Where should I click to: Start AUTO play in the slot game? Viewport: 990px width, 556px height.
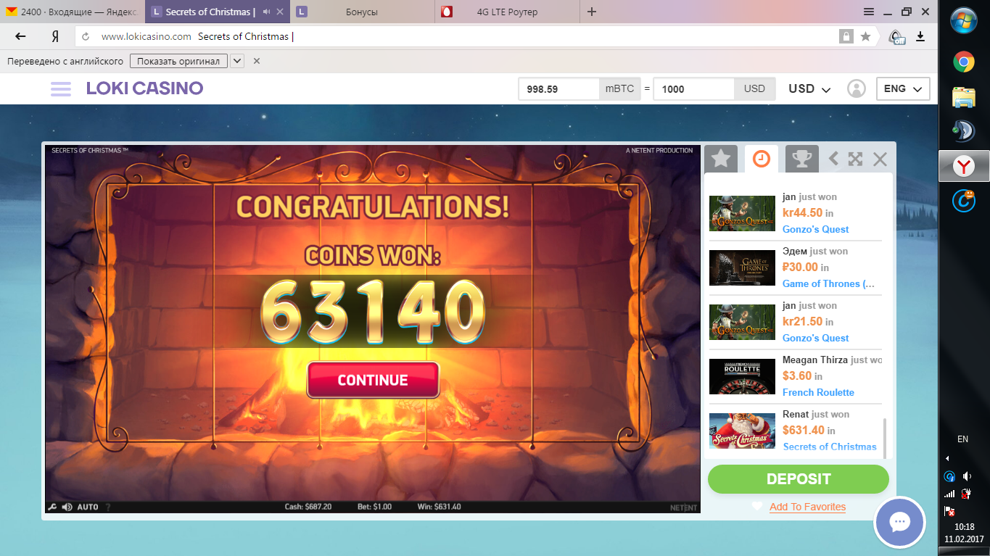tap(88, 507)
